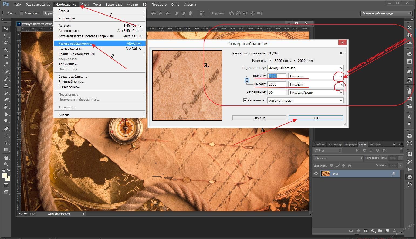Select the Zoom magnifier tool

click(6, 164)
